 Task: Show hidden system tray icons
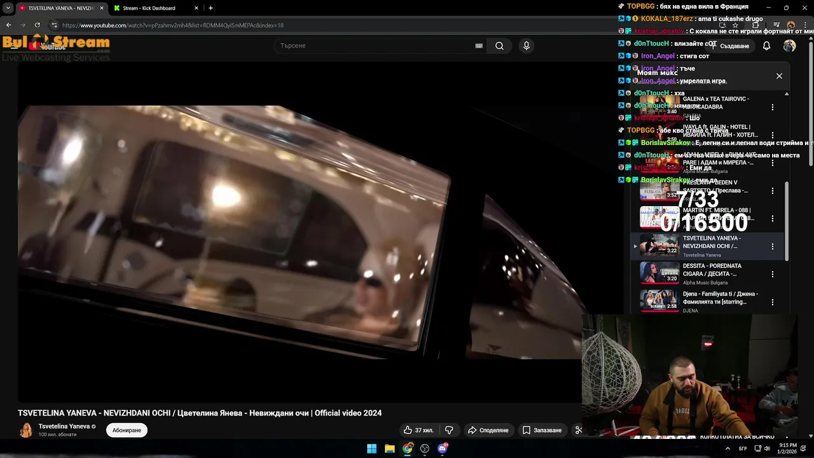click(x=728, y=448)
